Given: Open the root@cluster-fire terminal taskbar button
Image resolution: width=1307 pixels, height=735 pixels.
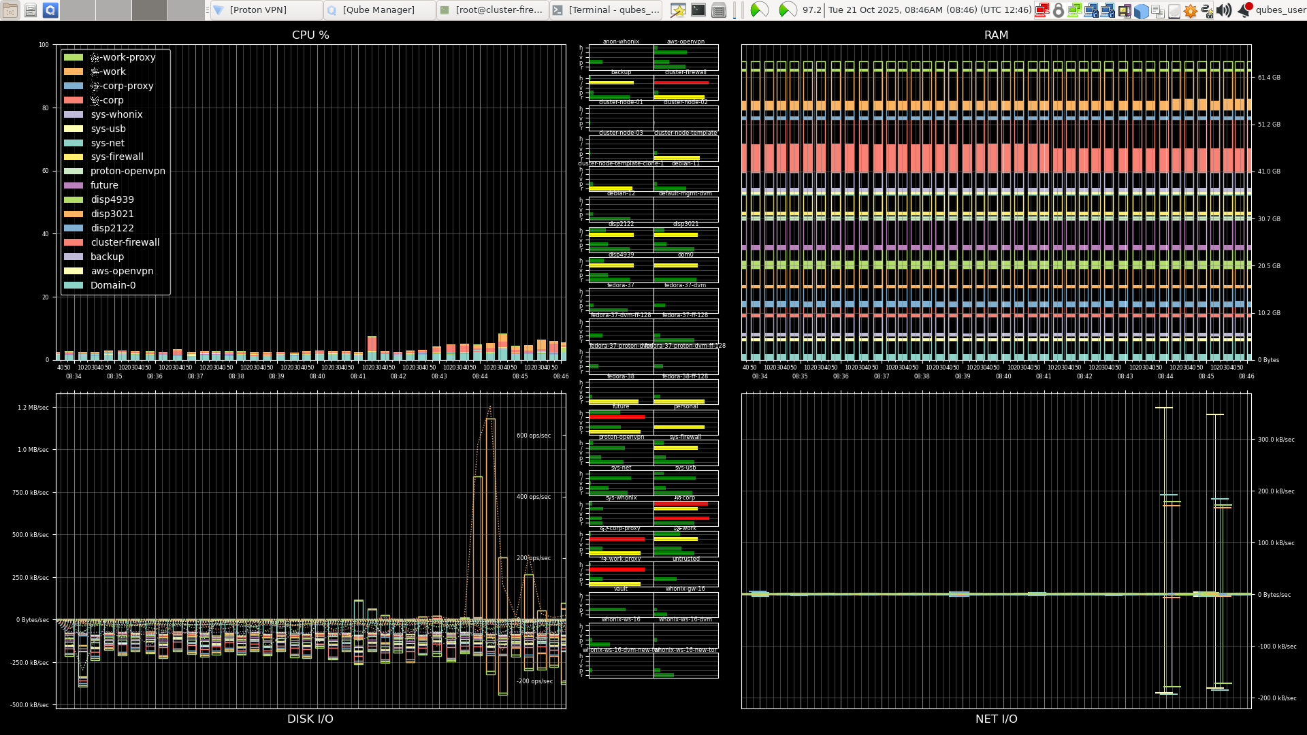Looking at the screenshot, I should (492, 10).
